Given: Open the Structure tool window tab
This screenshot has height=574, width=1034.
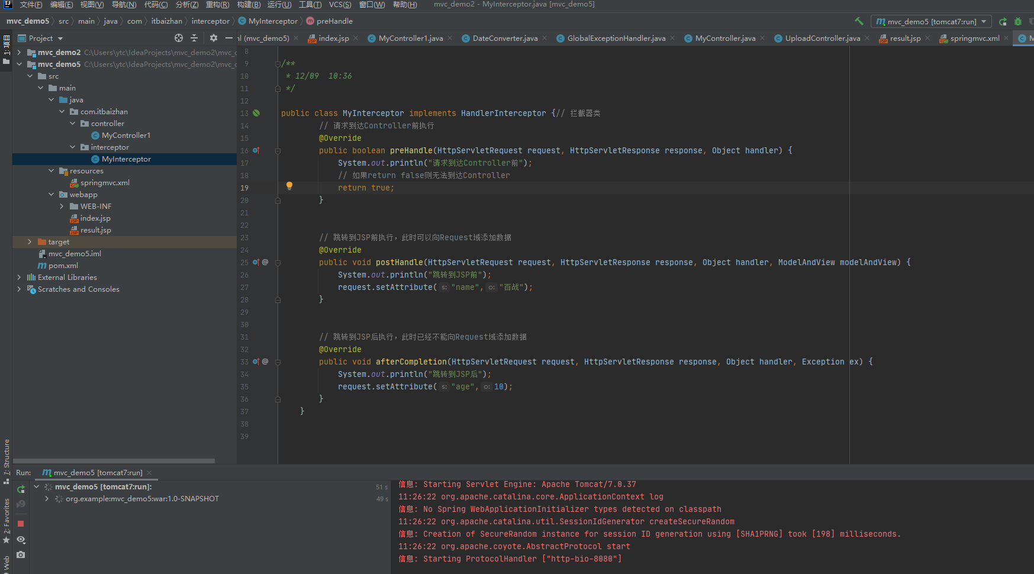Looking at the screenshot, I should tap(6, 462).
